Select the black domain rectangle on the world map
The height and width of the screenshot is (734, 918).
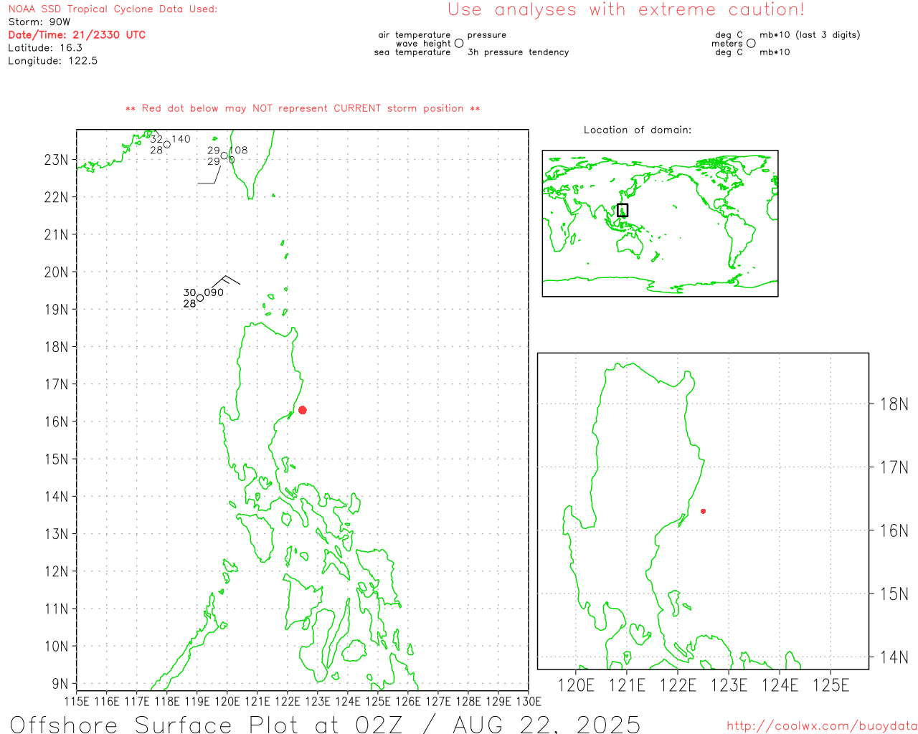point(623,210)
